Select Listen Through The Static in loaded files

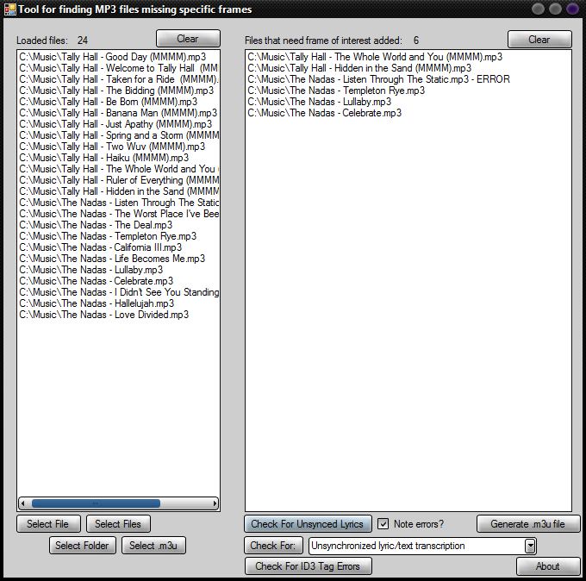[x=118, y=203]
